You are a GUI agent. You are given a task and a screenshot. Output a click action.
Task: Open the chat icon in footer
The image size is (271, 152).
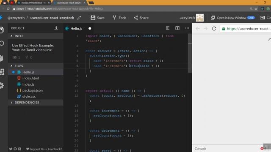(x=20, y=149)
